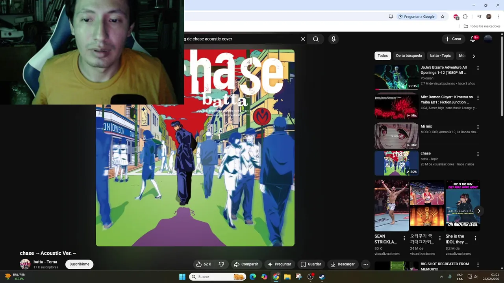Viewport: 504px width, 283px height.
Task: Open the Todos los marcadores folder
Action: (x=482, y=26)
